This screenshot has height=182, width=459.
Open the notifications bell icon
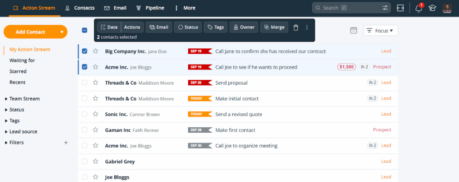coord(419,8)
